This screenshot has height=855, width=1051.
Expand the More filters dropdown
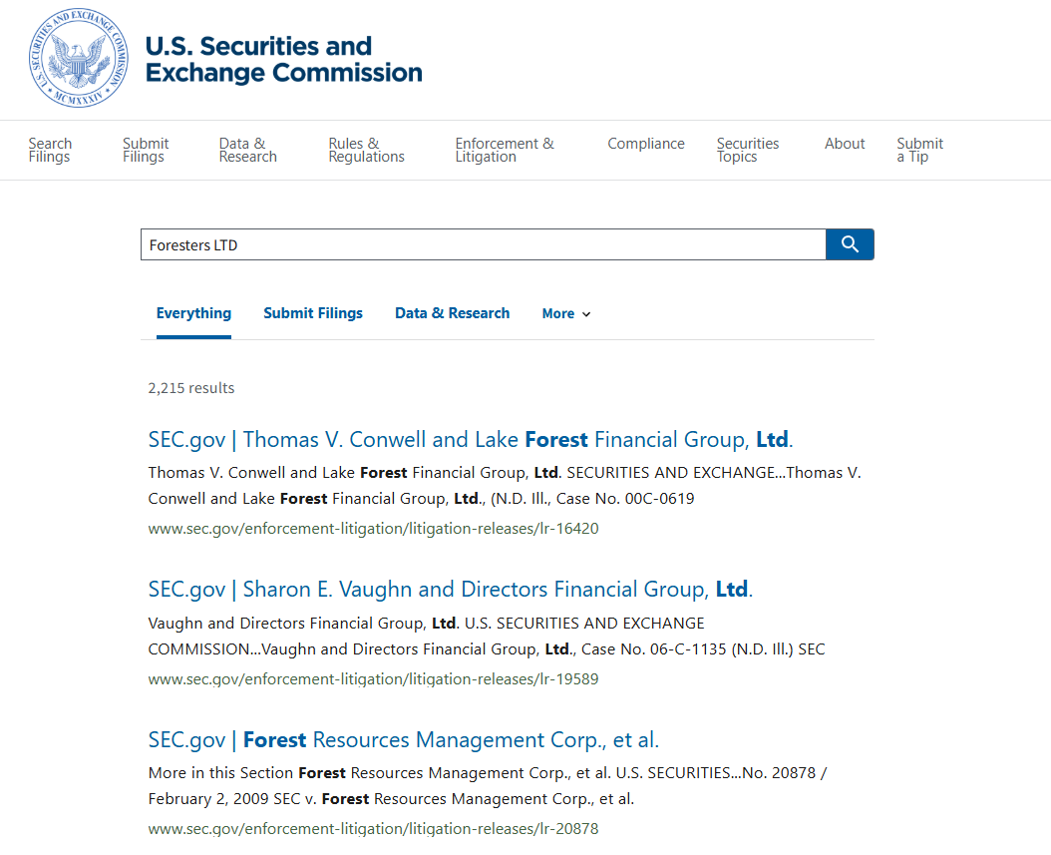tap(566, 314)
